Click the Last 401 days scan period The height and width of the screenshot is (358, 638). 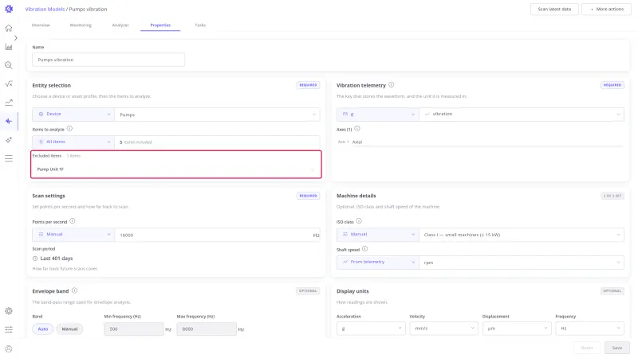point(57,259)
